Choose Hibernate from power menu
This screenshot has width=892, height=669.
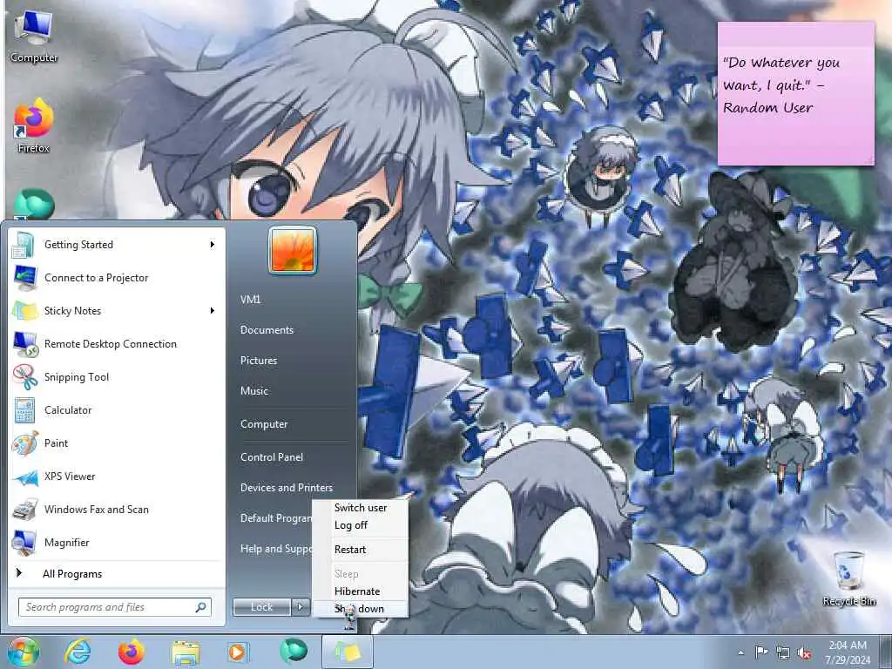coord(360,591)
